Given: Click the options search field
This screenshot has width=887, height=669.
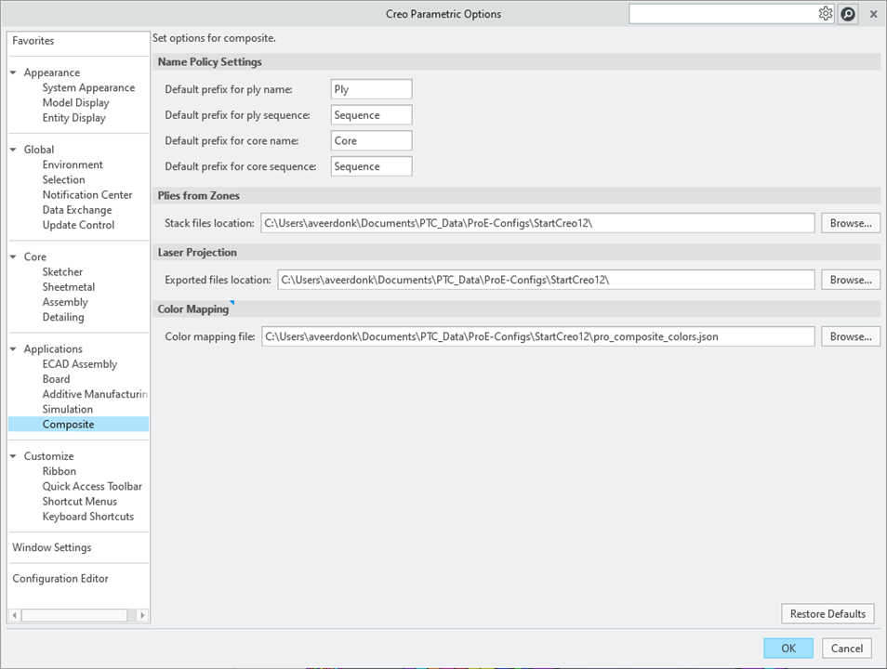Looking at the screenshot, I should coord(723,14).
